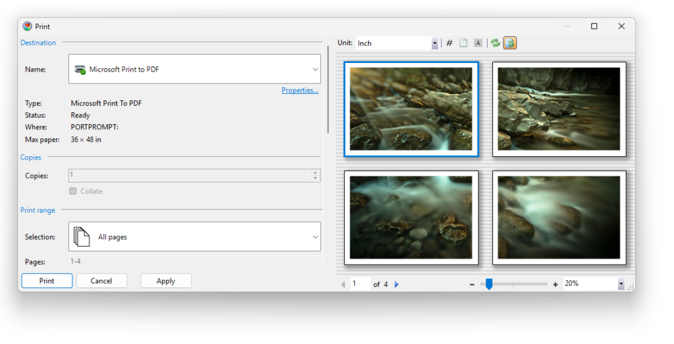Open the Unit 'Inch' dropdown
The height and width of the screenshot is (344, 674).
click(x=434, y=43)
